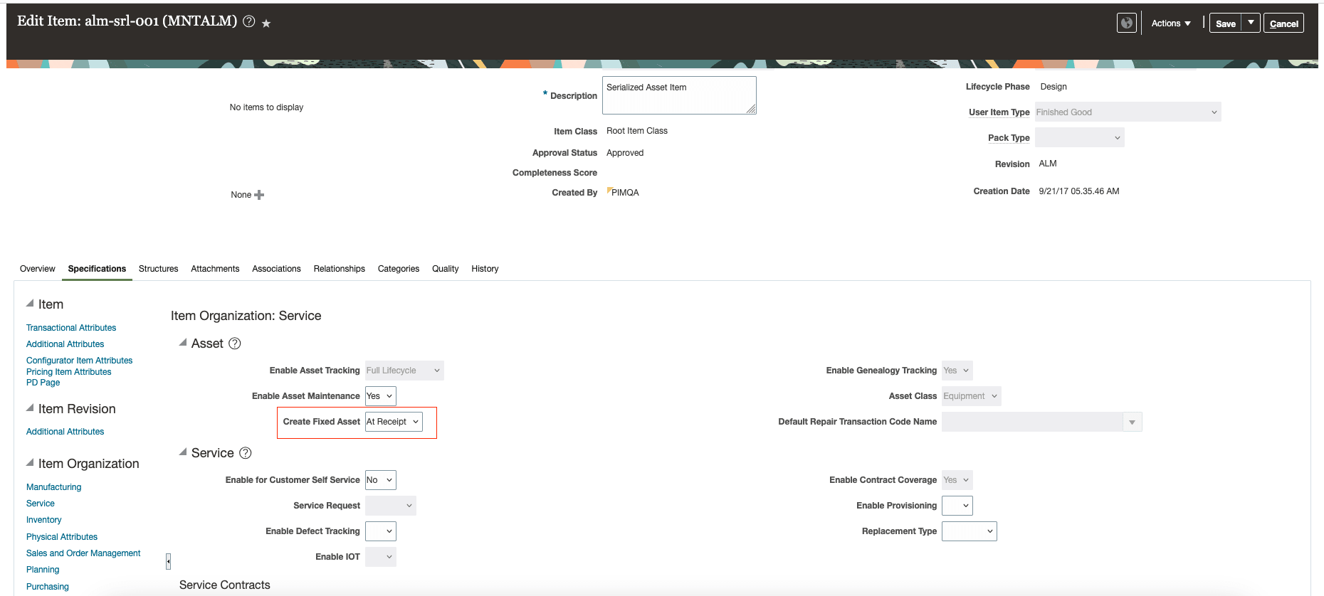The width and height of the screenshot is (1324, 596).
Task: Open the Asset Class dropdown
Action: [x=971, y=396]
